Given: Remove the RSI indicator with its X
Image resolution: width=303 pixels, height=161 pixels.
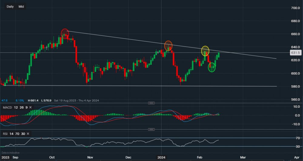Looking at the screenshot, I should [x=28, y=133].
